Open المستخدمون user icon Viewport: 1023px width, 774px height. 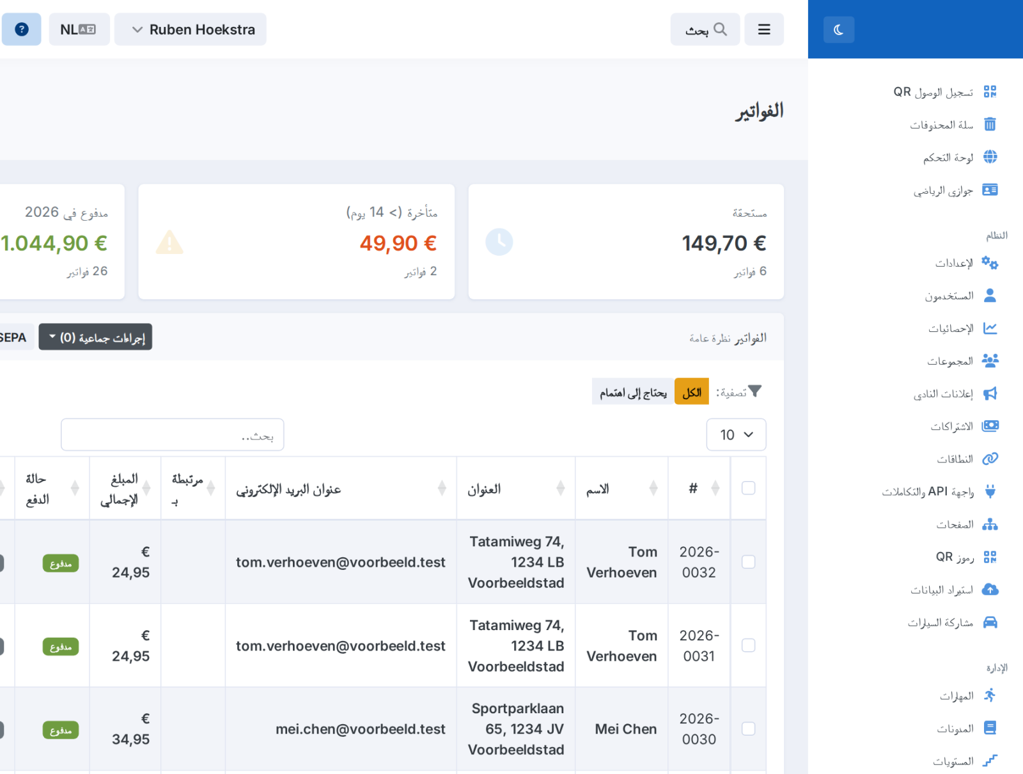(x=990, y=295)
